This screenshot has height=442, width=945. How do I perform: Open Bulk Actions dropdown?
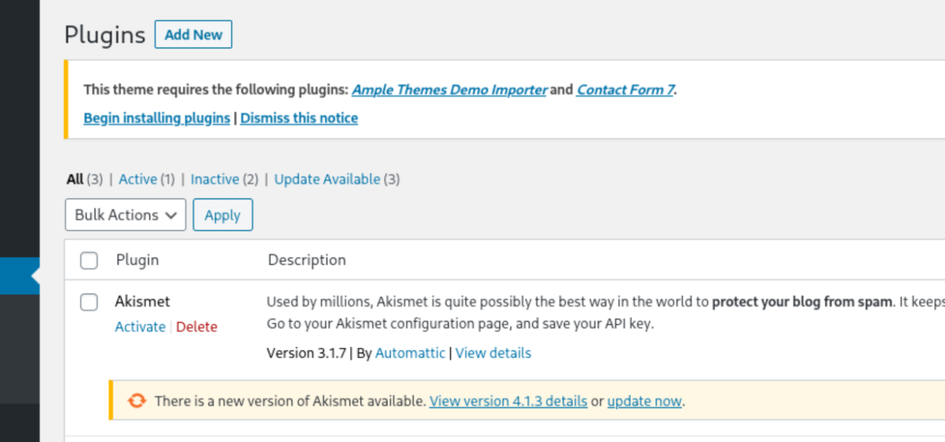click(126, 215)
